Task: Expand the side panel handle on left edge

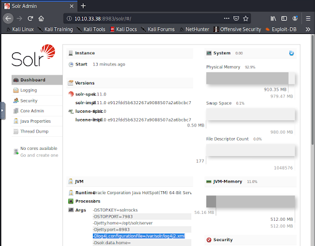Action: 2,110
